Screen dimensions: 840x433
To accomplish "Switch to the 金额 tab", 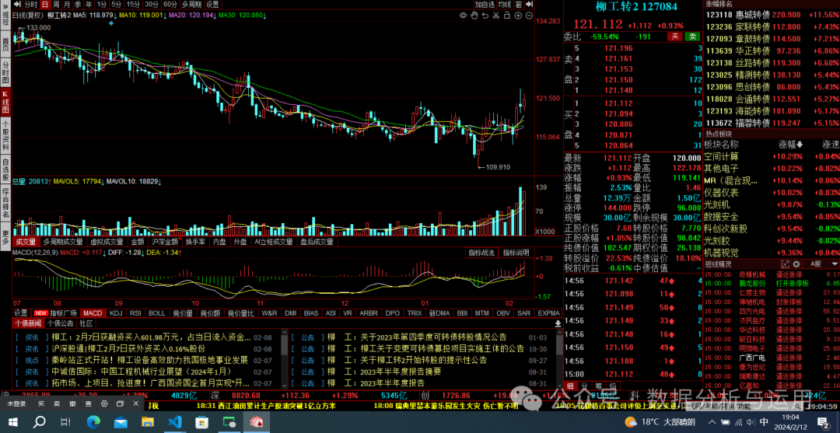I will 138,242.
